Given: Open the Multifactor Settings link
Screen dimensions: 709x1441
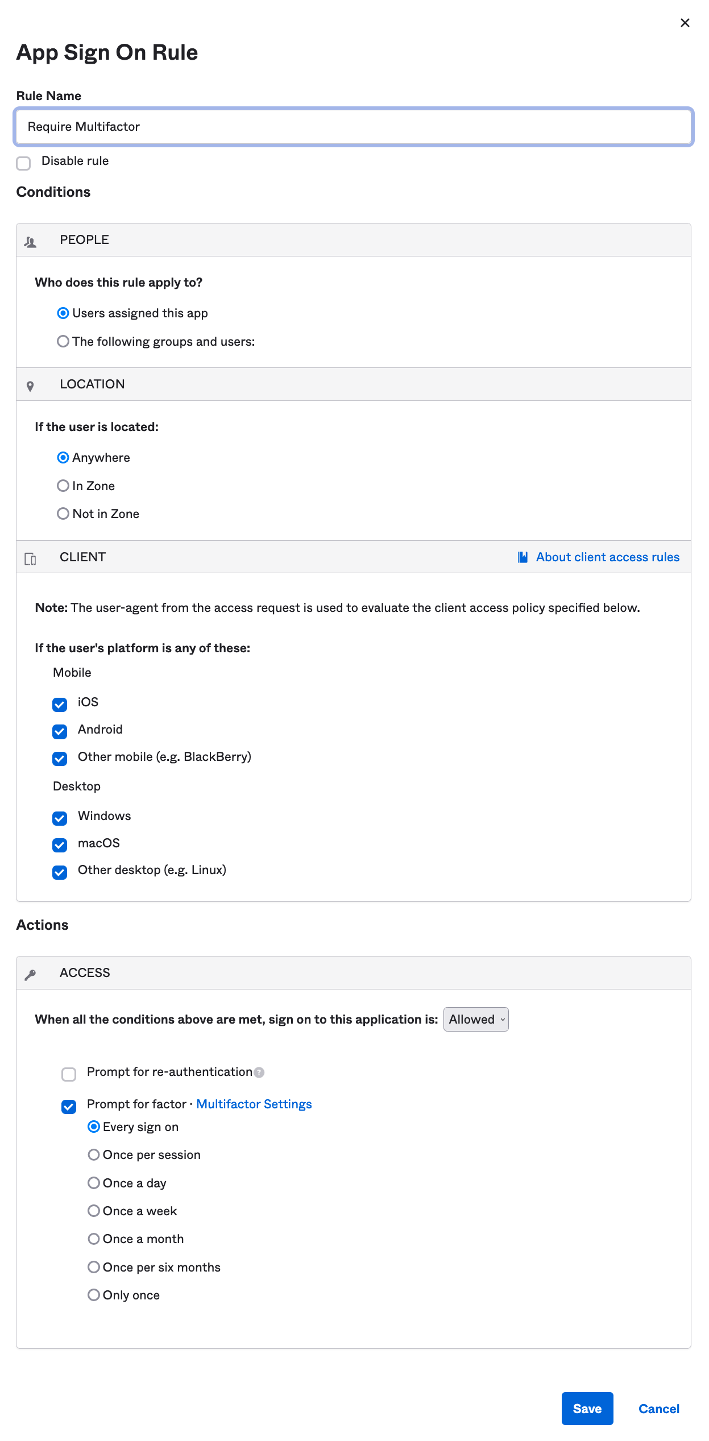Looking at the screenshot, I should click(x=254, y=1104).
